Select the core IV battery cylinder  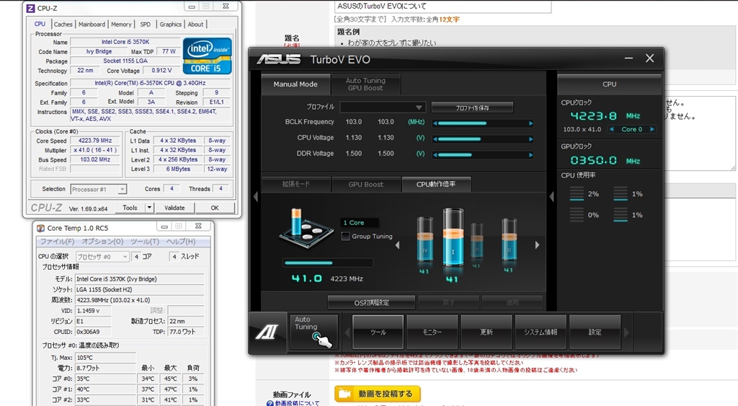click(x=425, y=239)
